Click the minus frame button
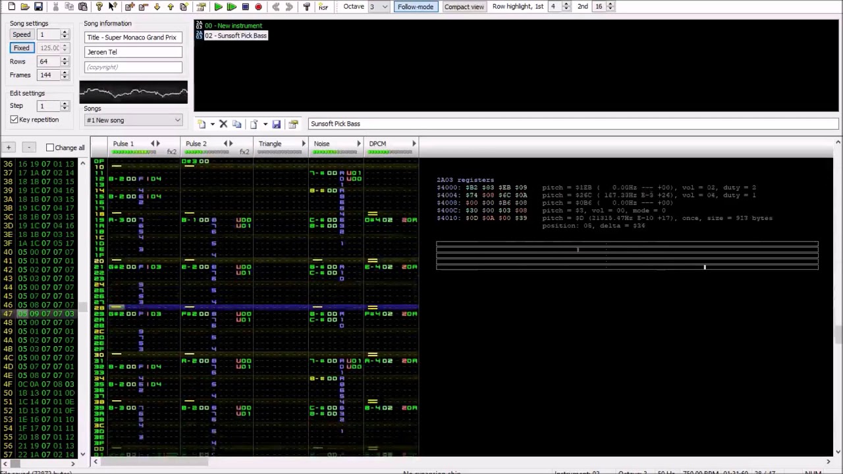Image resolution: width=843 pixels, height=474 pixels. pyautogui.click(x=28, y=147)
